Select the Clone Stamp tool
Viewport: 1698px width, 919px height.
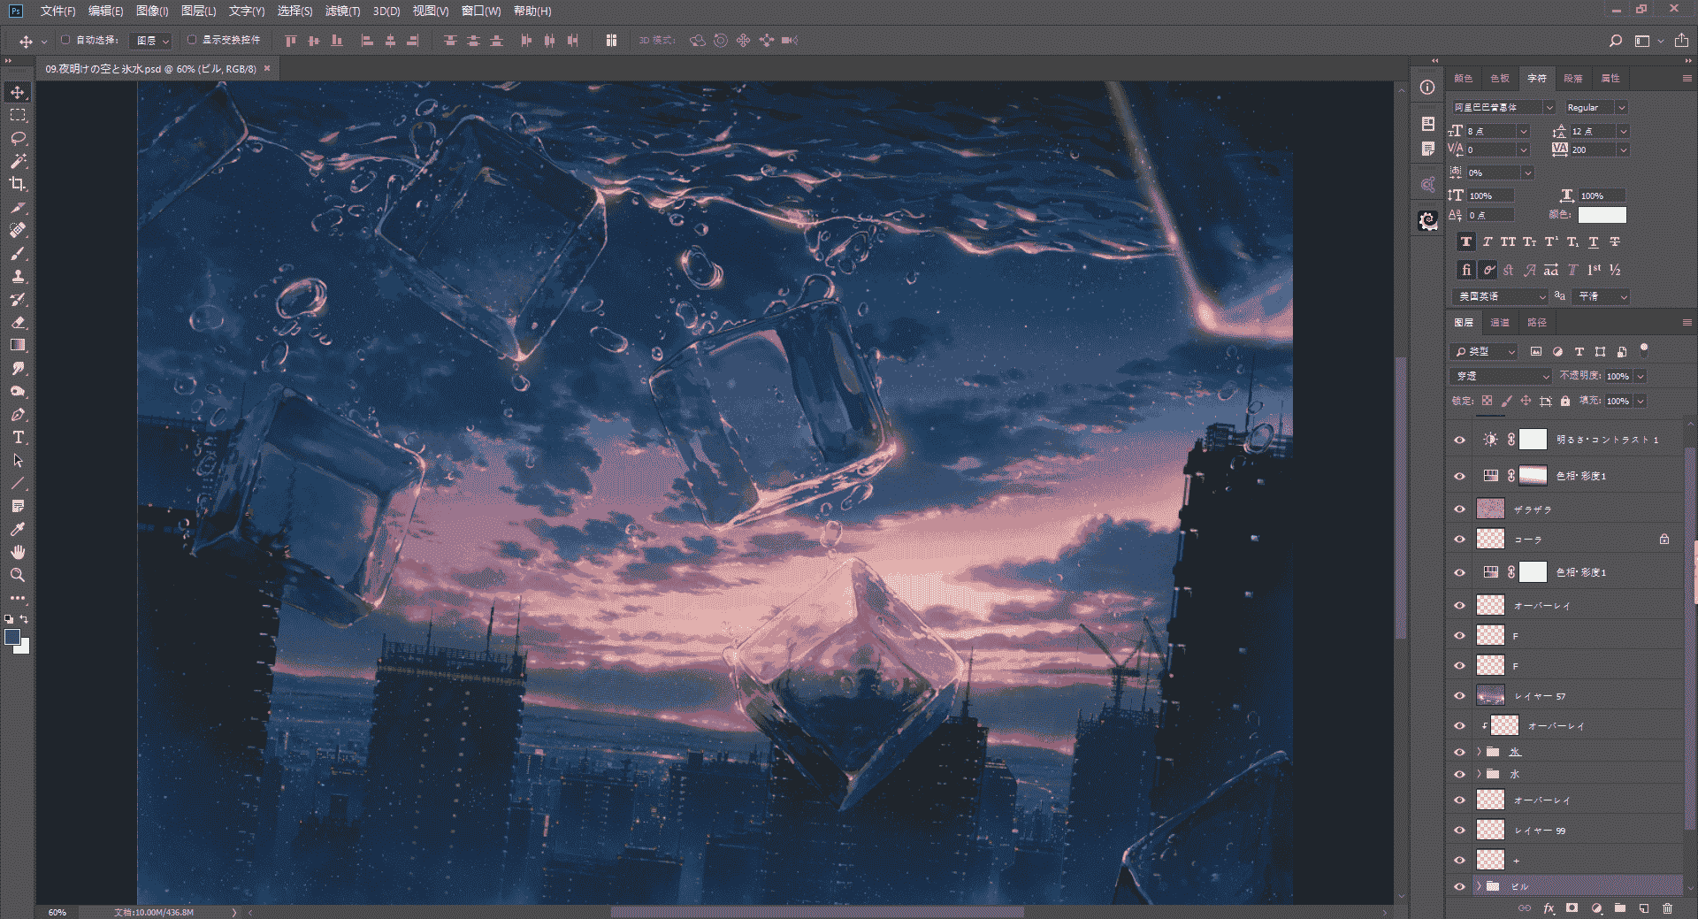point(18,276)
